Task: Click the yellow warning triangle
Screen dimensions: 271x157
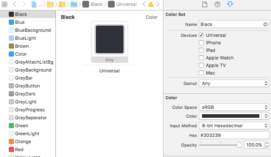Action: [151, 4]
